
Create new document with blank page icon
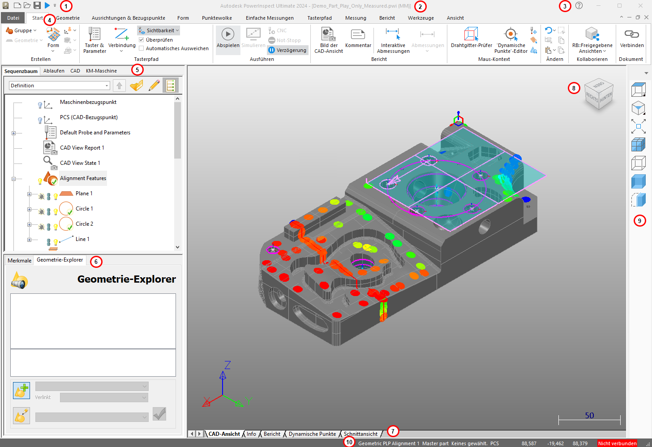(17, 5)
